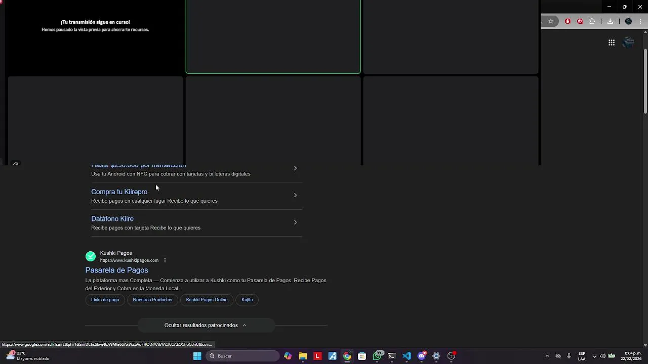This screenshot has height=364, width=648.
Task: Open Settings gear in the taskbar
Action: coord(436,356)
